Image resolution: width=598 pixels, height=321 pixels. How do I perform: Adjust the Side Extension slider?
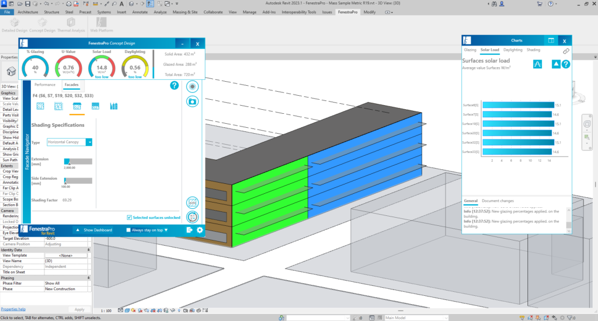tap(78, 181)
